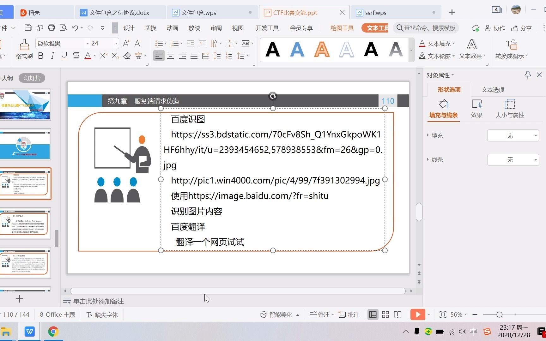Screen dimensions: 546x341
Task: Add a new slide with plus icon
Action: 19,299
